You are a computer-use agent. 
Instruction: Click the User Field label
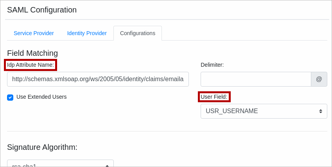(214, 97)
